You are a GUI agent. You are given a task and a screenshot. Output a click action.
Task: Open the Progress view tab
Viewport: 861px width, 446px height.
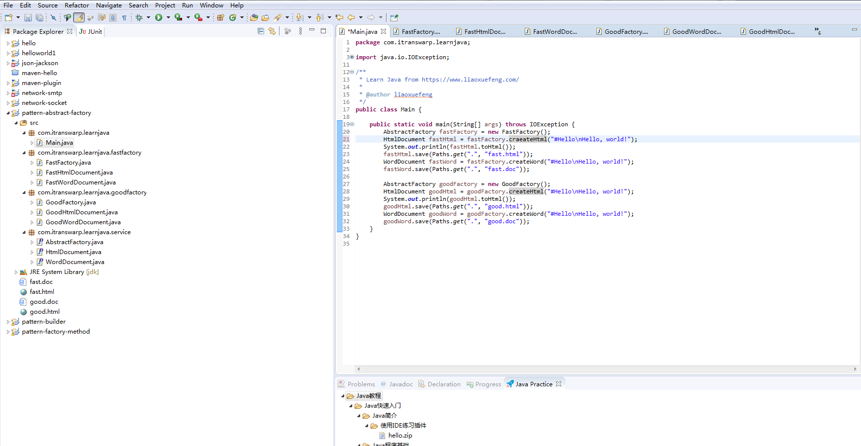tap(483, 384)
